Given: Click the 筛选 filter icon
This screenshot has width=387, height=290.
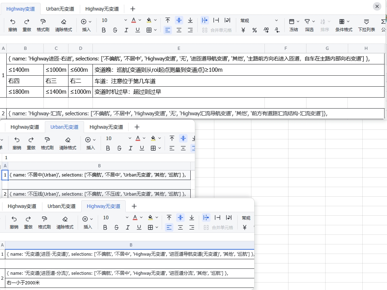Looking at the screenshot, I should pos(307,21).
